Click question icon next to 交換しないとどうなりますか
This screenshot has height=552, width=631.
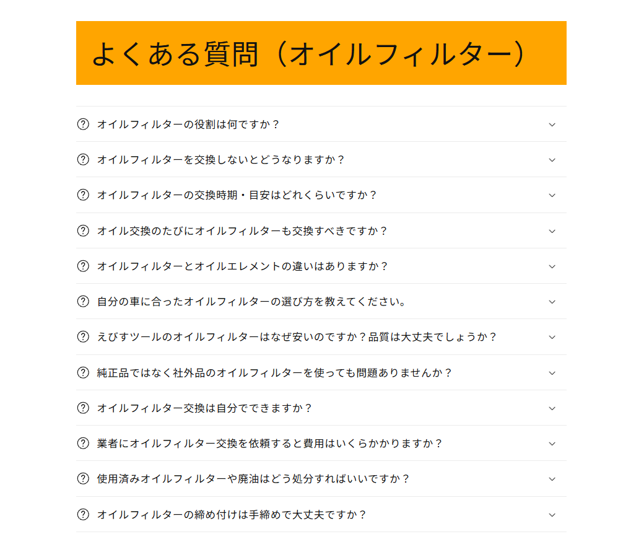(83, 159)
